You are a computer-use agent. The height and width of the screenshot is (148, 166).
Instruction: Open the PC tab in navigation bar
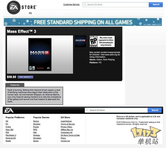pyautogui.click(x=31, y=13)
